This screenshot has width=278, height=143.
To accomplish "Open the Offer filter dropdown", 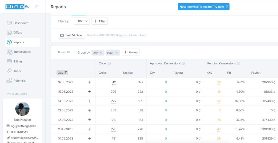I will pyautogui.click(x=82, y=21).
